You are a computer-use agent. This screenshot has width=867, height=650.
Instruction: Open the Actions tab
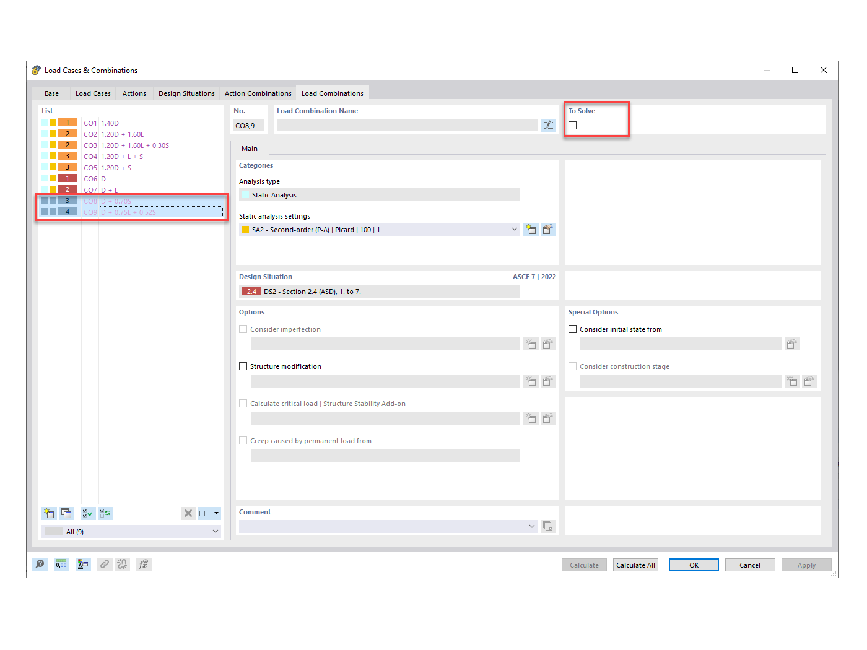pos(134,93)
